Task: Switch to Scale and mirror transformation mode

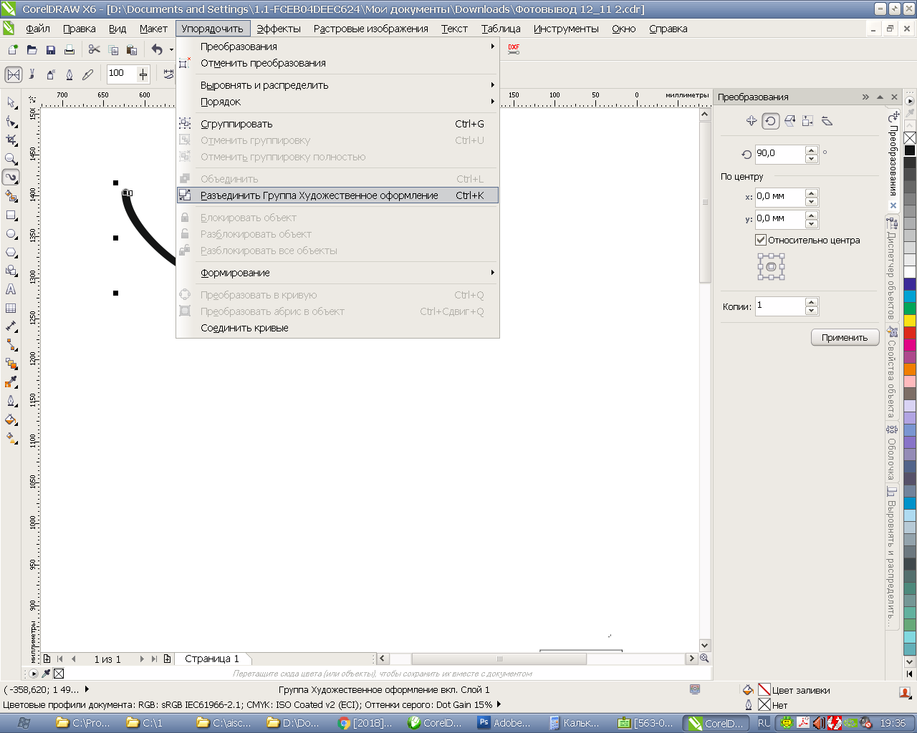Action: coord(789,121)
